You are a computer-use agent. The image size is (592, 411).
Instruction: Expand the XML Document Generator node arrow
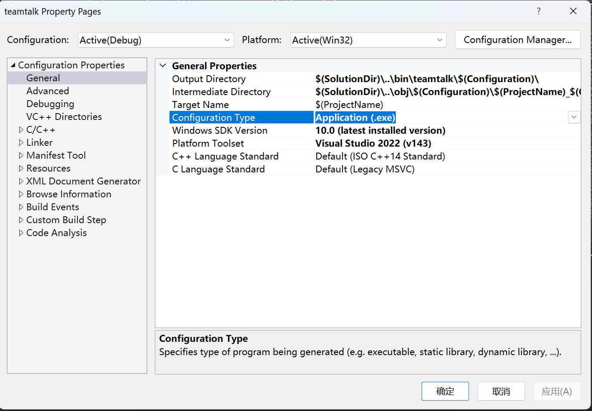pos(21,181)
